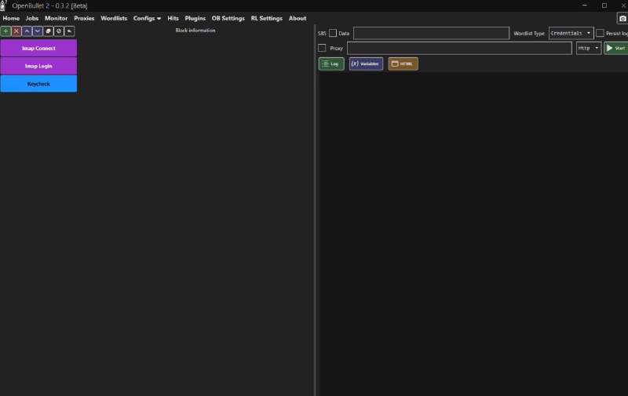Show the Variables view
Viewport: 628px width, 396px height.
[366, 64]
